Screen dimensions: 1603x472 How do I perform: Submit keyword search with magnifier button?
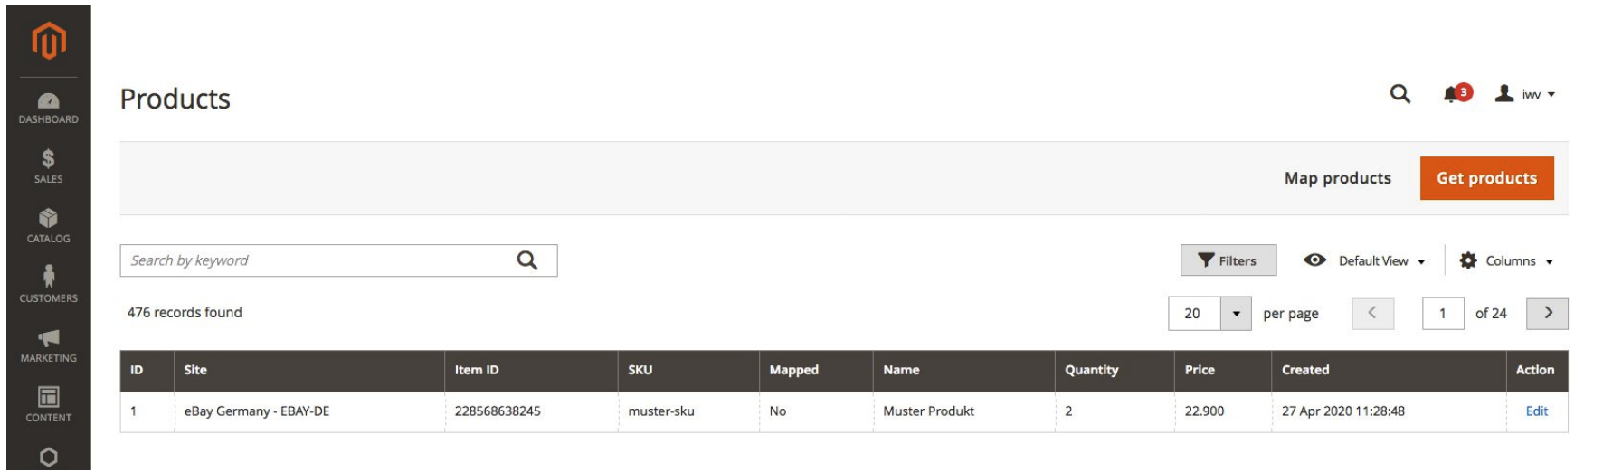pyautogui.click(x=527, y=261)
